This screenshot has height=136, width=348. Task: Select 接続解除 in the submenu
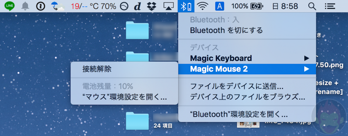[124, 69]
